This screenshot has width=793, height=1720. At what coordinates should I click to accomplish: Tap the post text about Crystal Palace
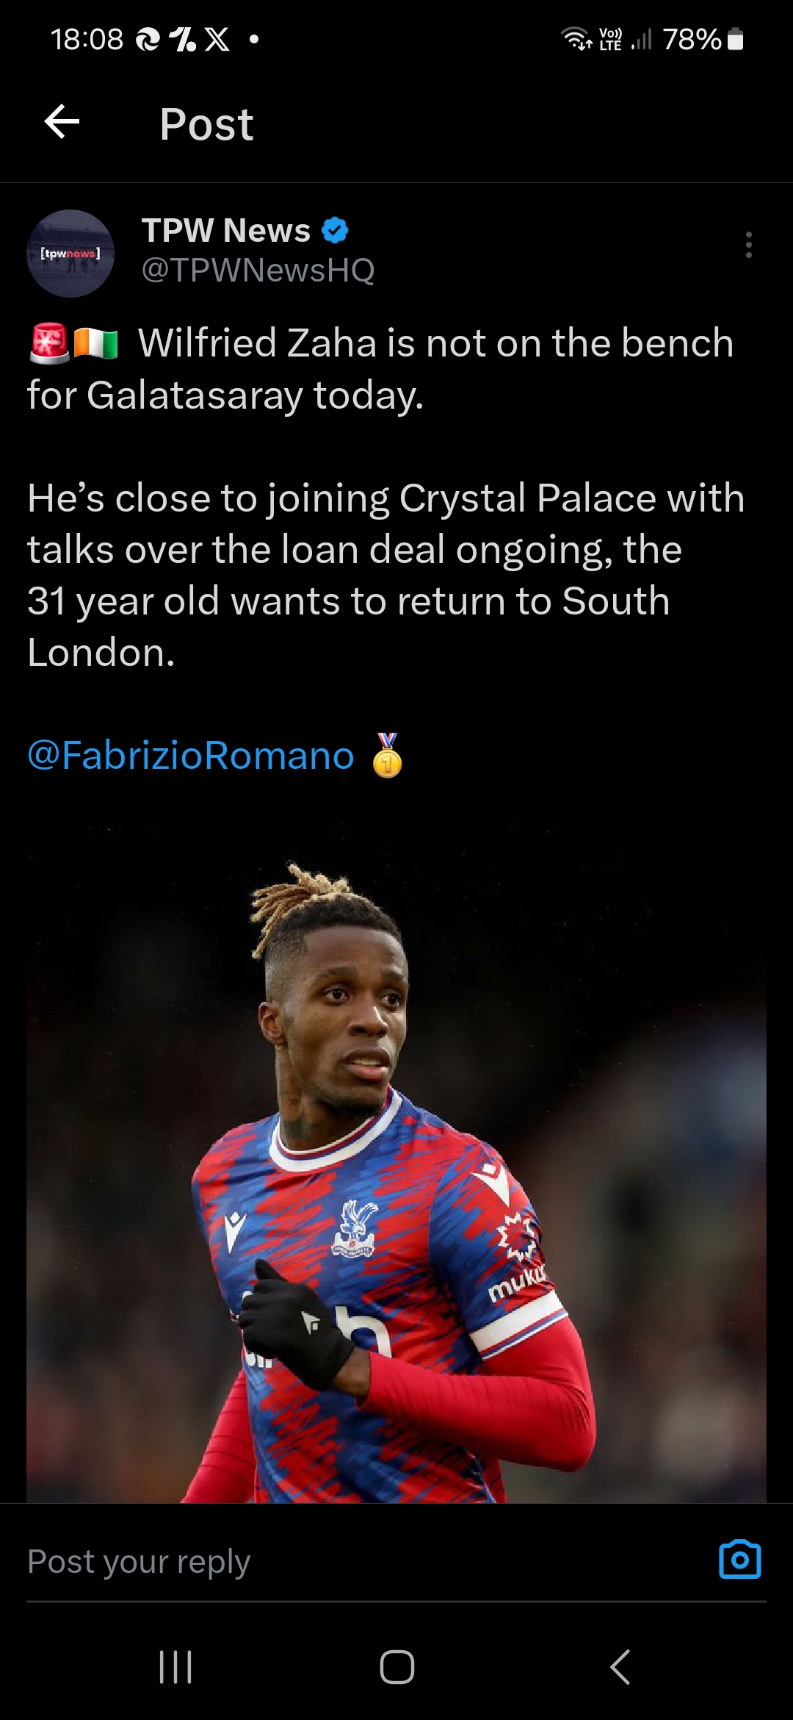[385, 575]
